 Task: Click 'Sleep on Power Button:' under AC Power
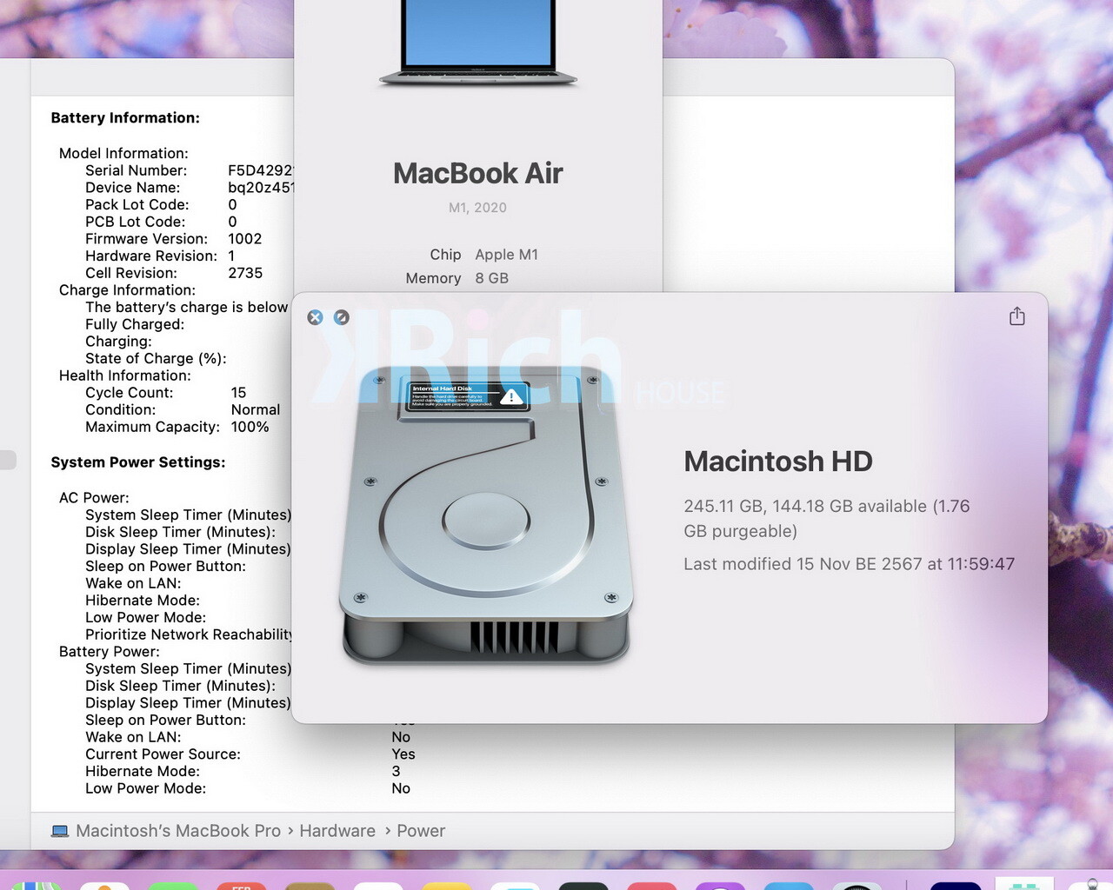click(165, 566)
